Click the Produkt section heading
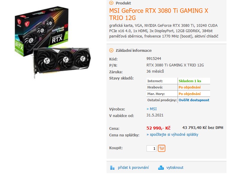This screenshot has width=228, height=176. tap(123, 3)
